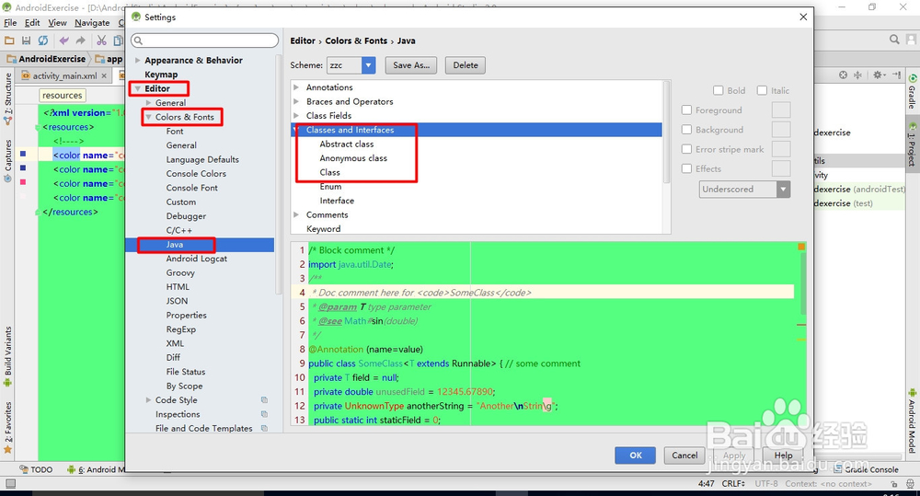Screen dimensions: 920x496
Task: Click the Synchronize refresh icon in toolbar
Action: click(x=43, y=40)
